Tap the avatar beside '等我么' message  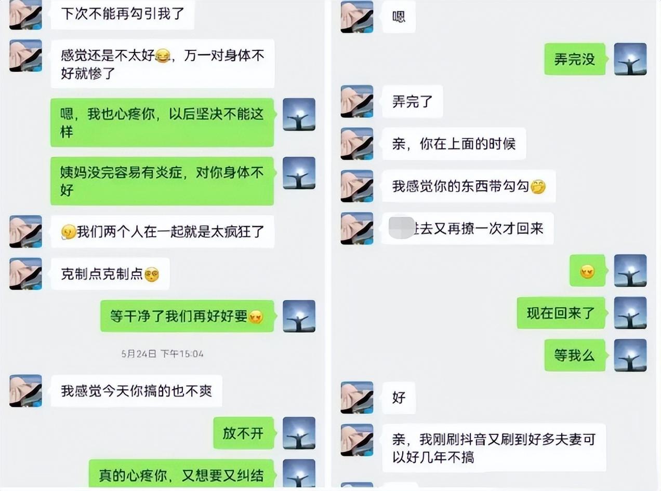[630, 355]
